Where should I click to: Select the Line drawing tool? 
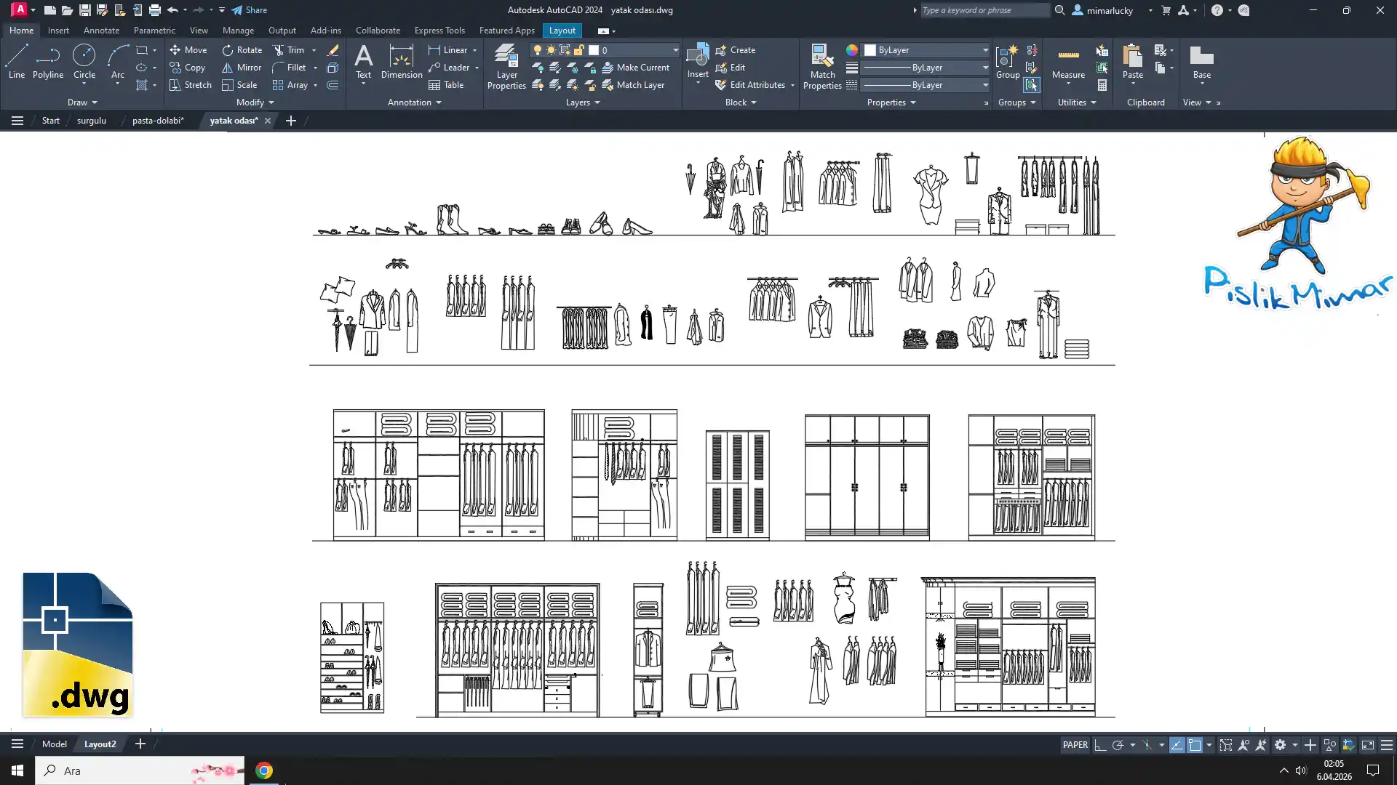tap(17, 61)
